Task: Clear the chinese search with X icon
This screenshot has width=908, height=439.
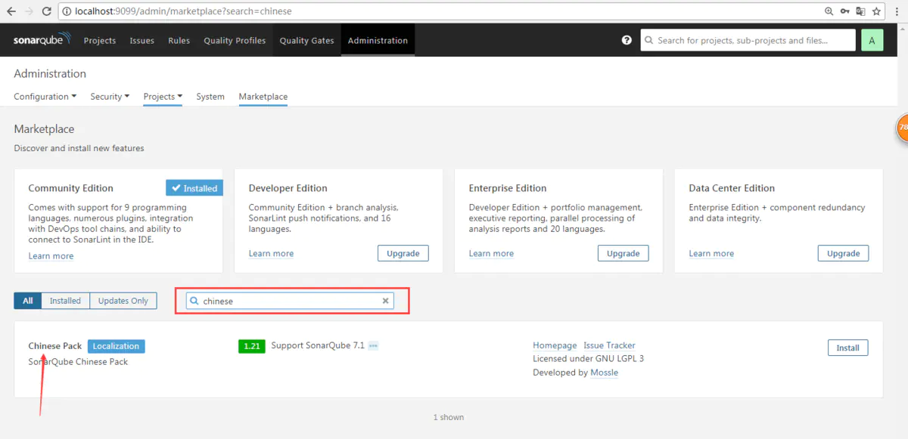Action: coord(385,301)
